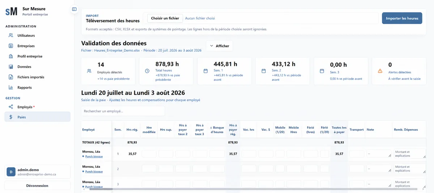Image resolution: width=434 pixels, height=193 pixels.
Task: Click the Entreprises building icon
Action: coord(11,46)
